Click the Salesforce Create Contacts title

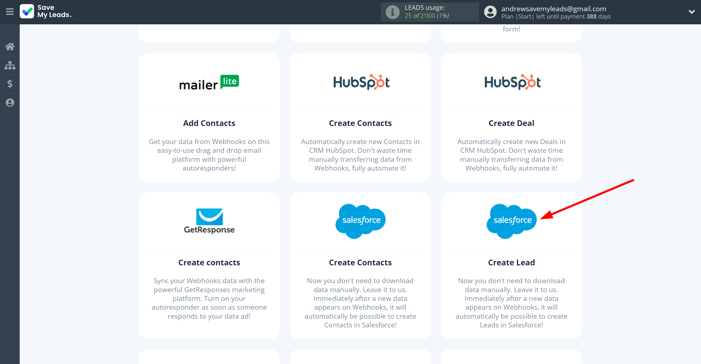pyautogui.click(x=360, y=263)
